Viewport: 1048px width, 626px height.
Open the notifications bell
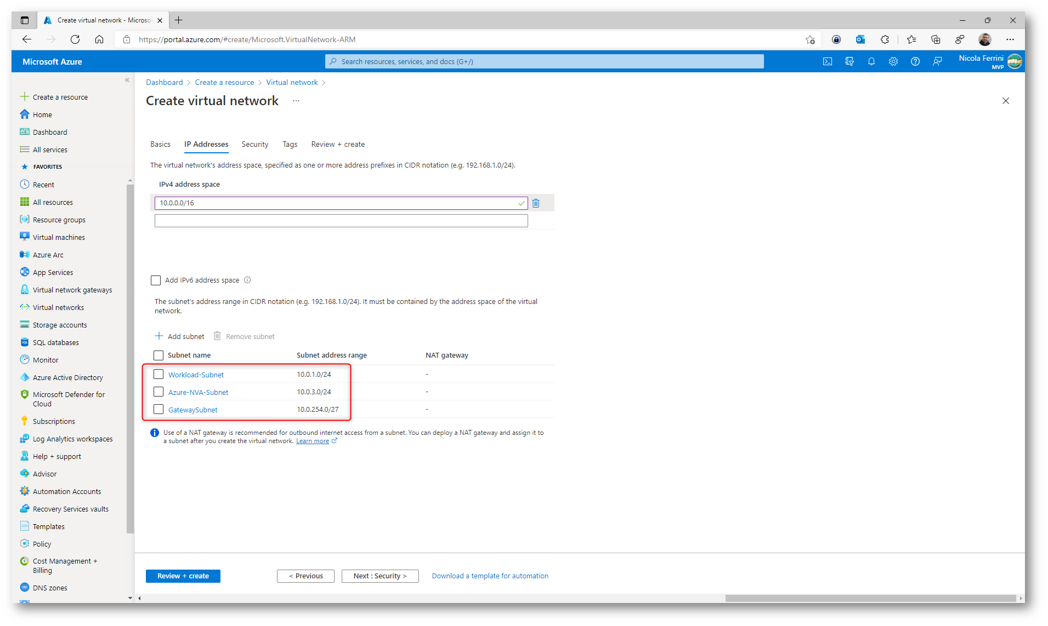pos(871,62)
